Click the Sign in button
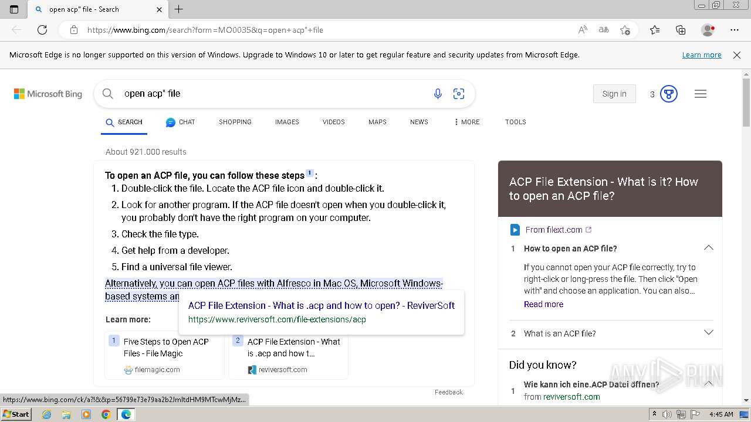 click(x=614, y=94)
